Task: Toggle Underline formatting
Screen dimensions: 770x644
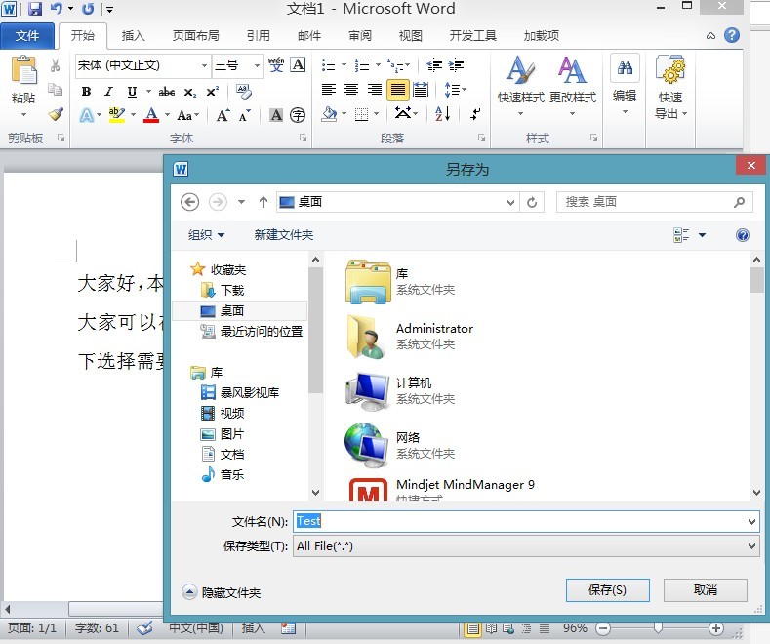Action: pos(132,92)
